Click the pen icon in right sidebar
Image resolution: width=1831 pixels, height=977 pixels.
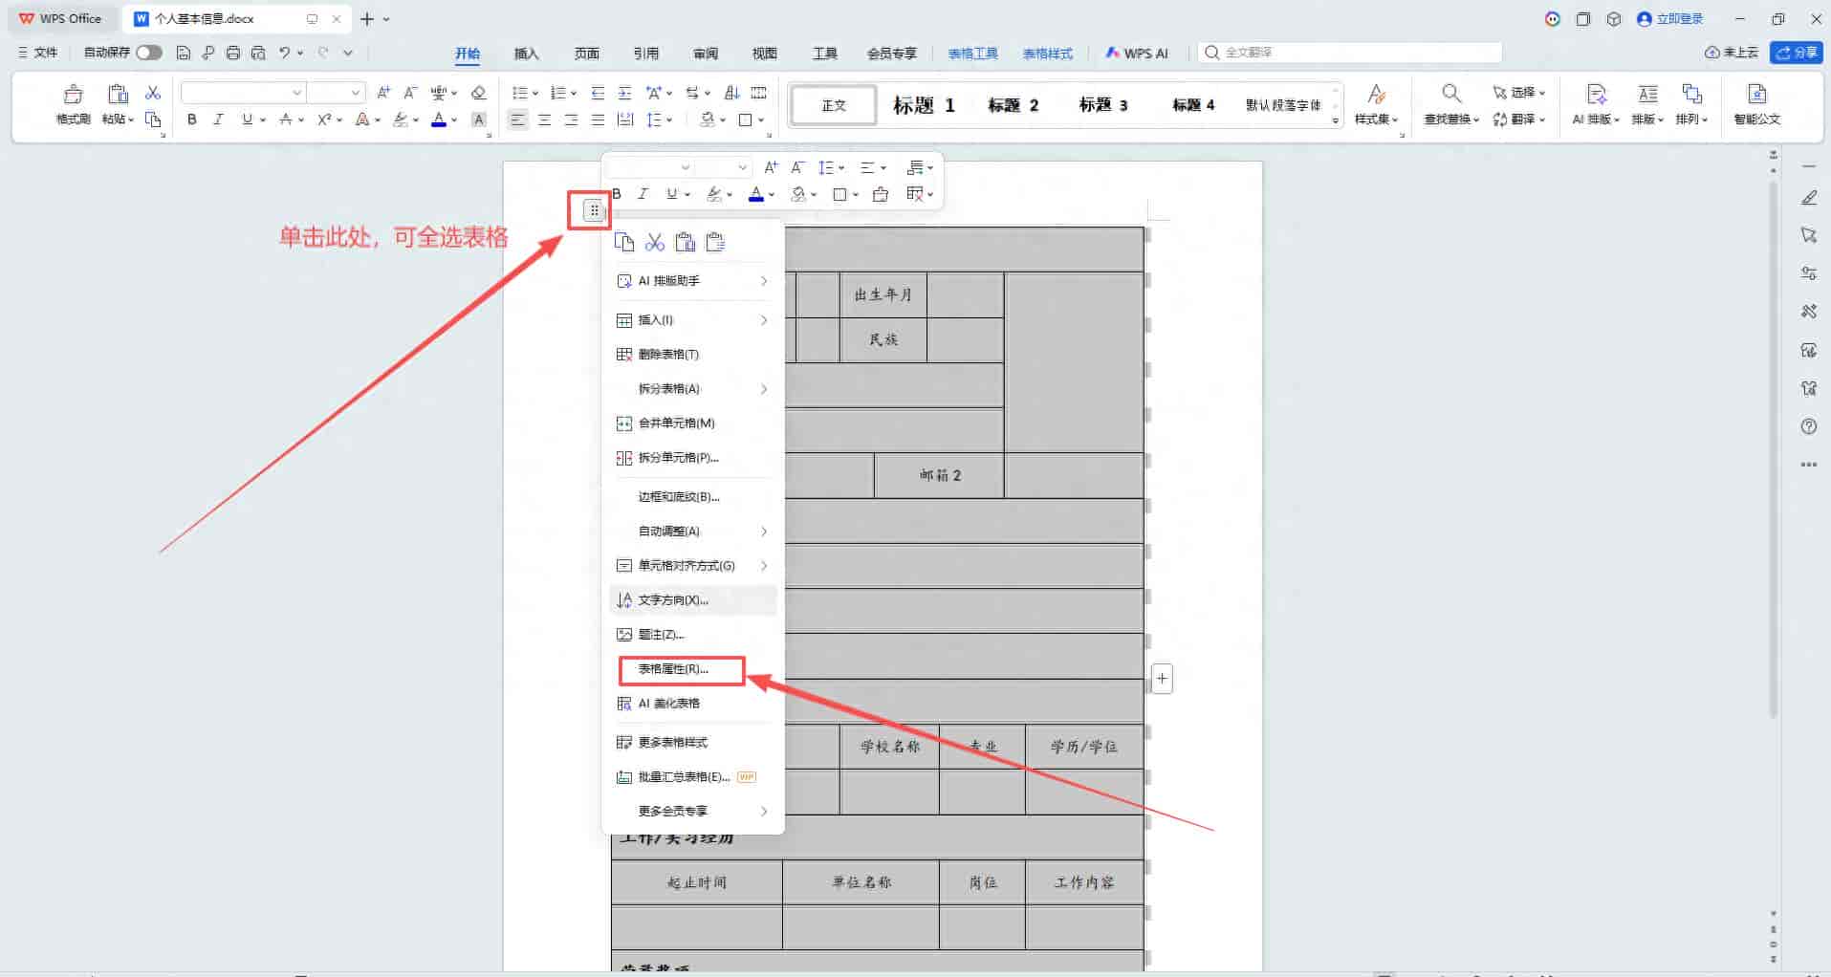1809,197
